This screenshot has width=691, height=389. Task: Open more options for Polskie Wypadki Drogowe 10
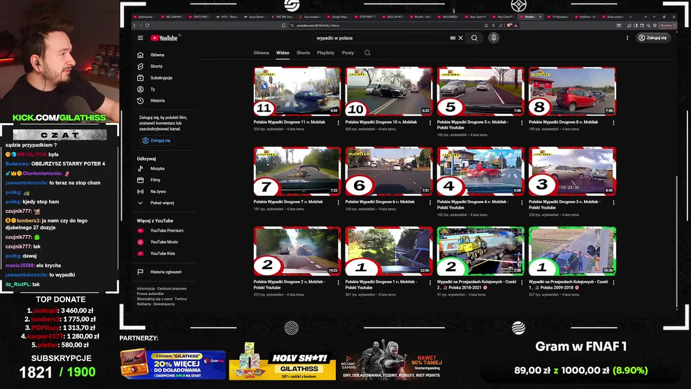tap(430, 123)
